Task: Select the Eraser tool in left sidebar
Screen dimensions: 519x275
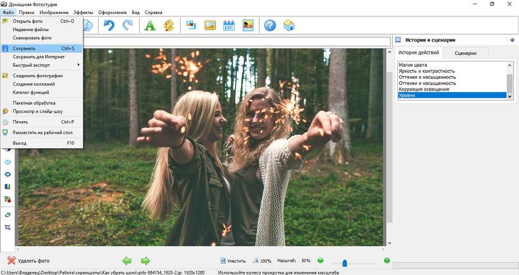Action: (8, 214)
